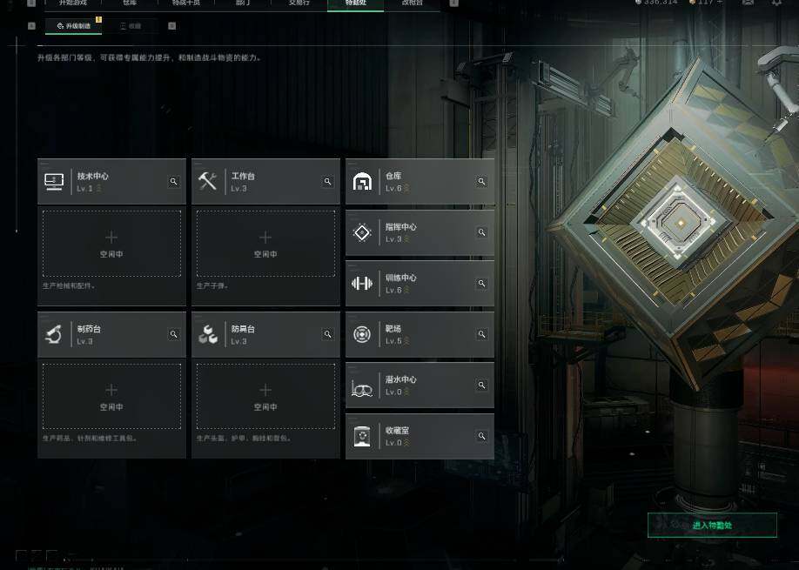
Task: Inspect 潜水中心 with its magnifier icon
Action: [x=481, y=386]
